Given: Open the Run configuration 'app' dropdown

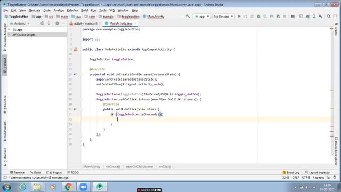Looking at the screenshot, I should [x=201, y=17].
